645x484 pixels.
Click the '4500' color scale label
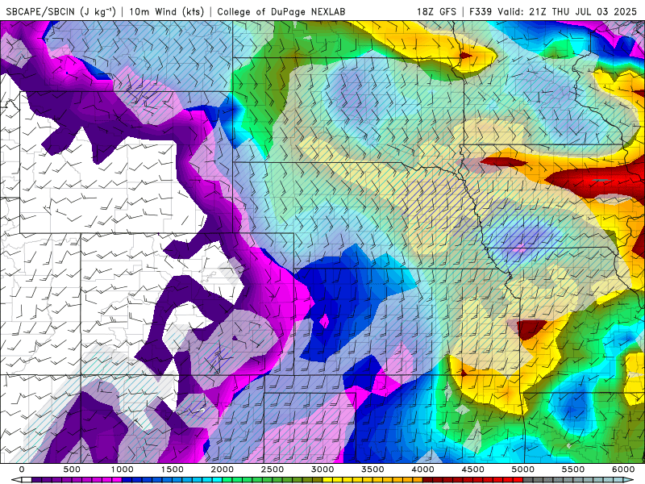click(473, 469)
